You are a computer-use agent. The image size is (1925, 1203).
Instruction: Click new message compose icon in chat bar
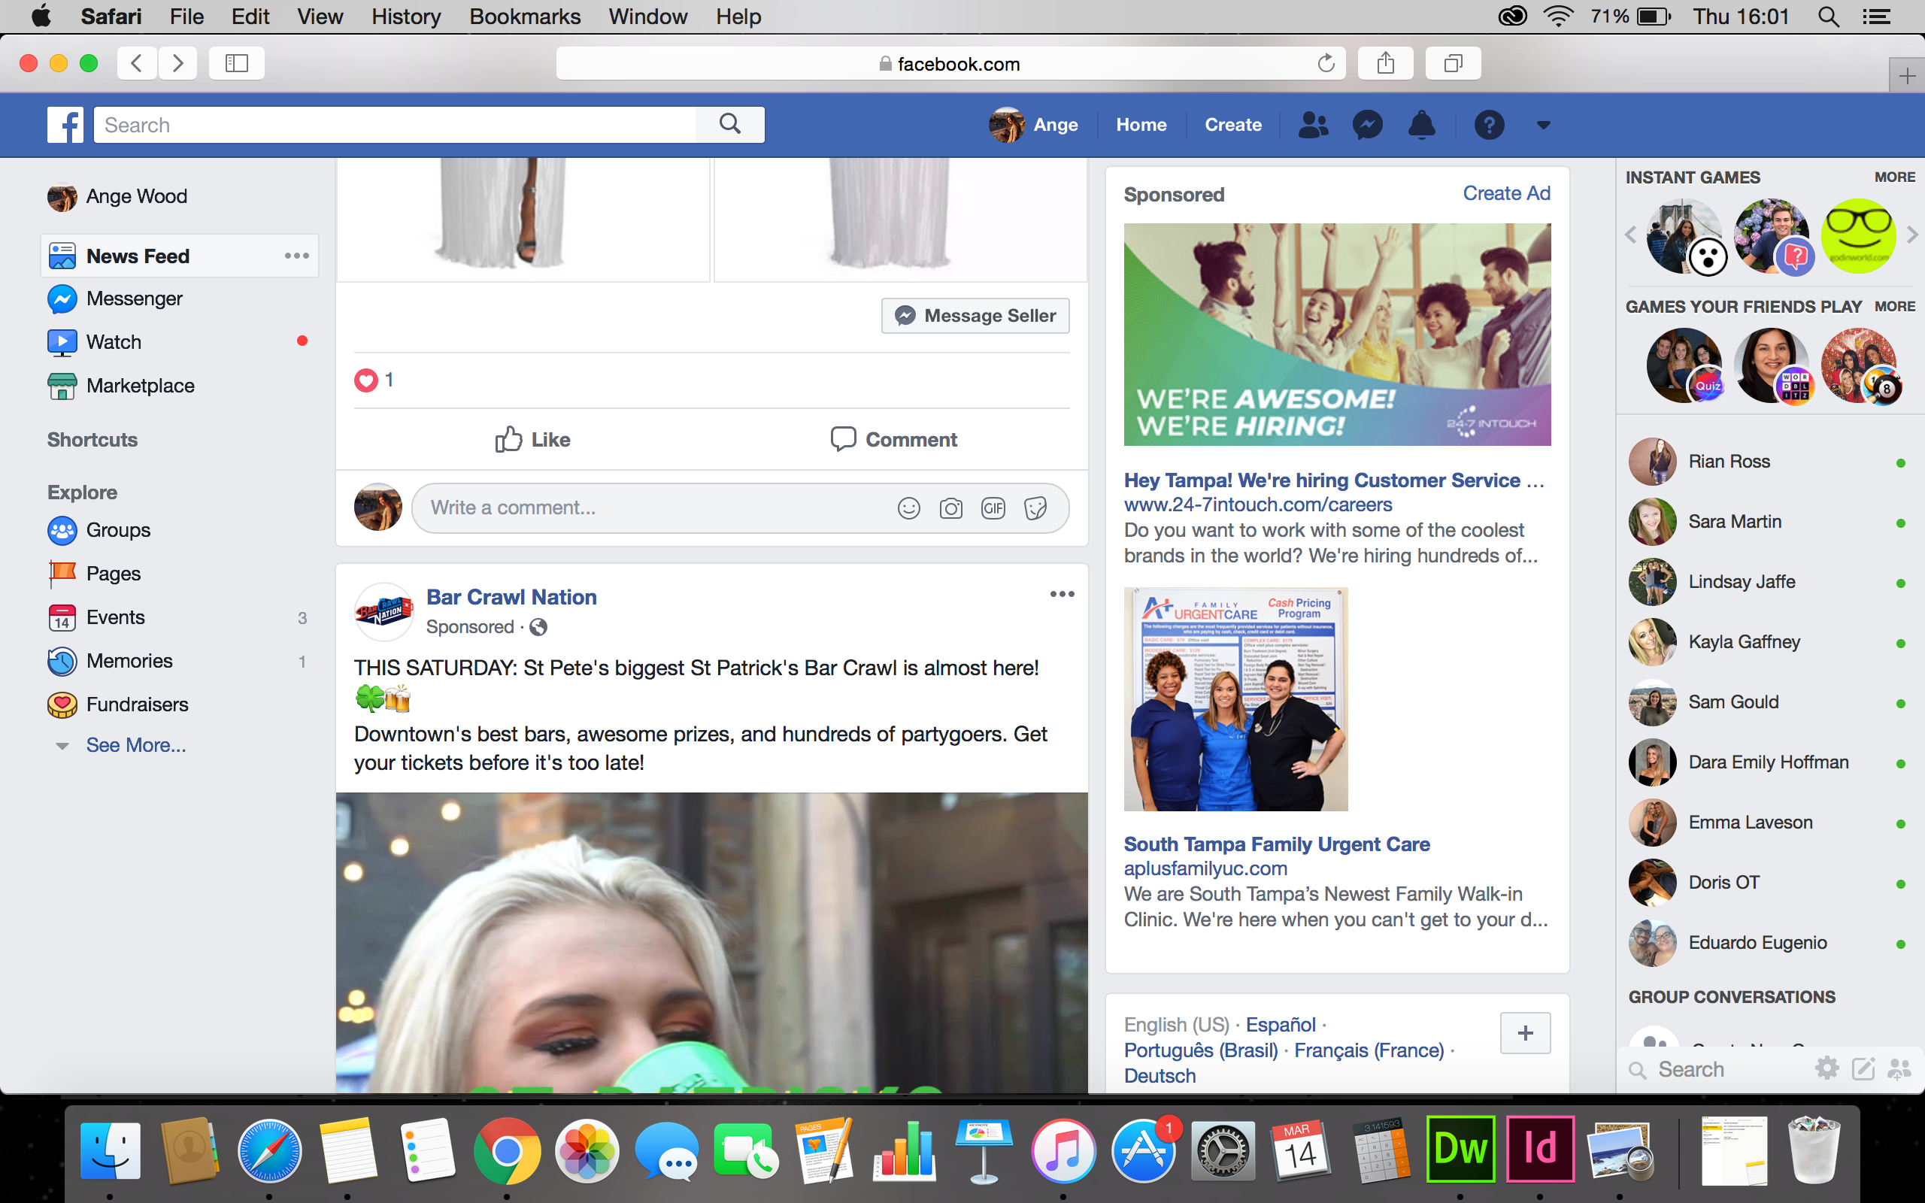[x=1863, y=1068]
